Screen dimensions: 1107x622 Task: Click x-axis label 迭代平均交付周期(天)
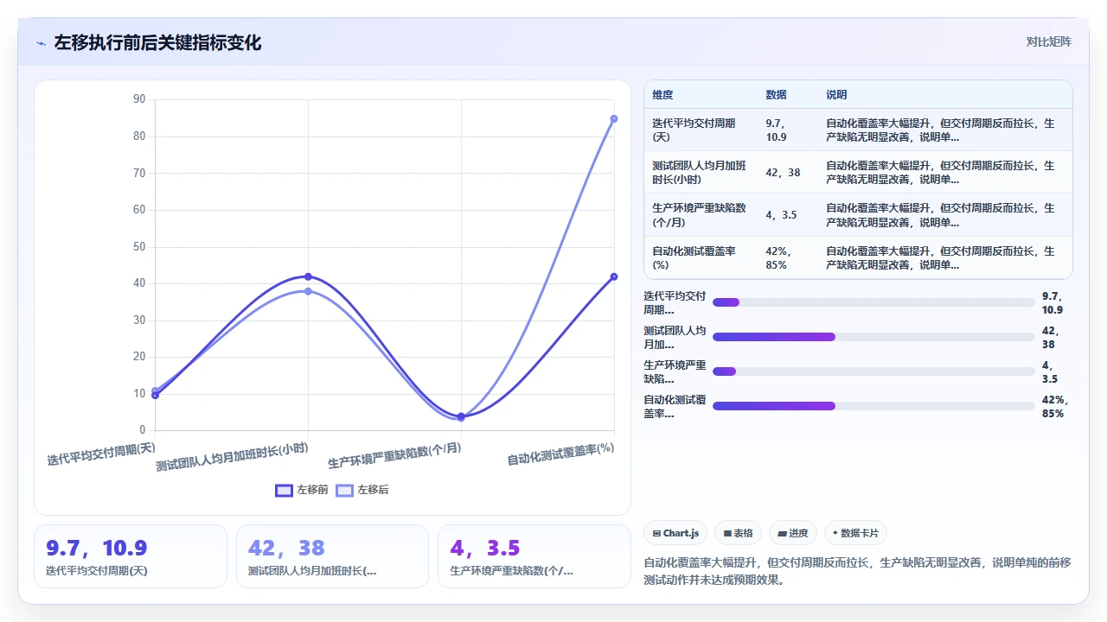(101, 454)
